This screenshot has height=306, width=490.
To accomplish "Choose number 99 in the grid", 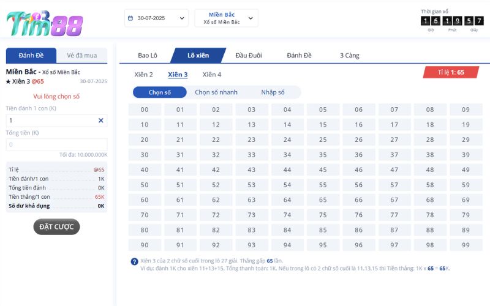I will (466, 245).
